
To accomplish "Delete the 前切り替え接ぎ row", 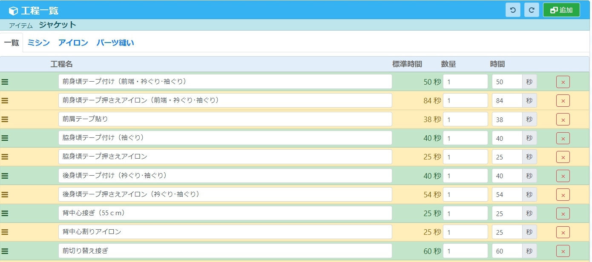I will 563,251.
